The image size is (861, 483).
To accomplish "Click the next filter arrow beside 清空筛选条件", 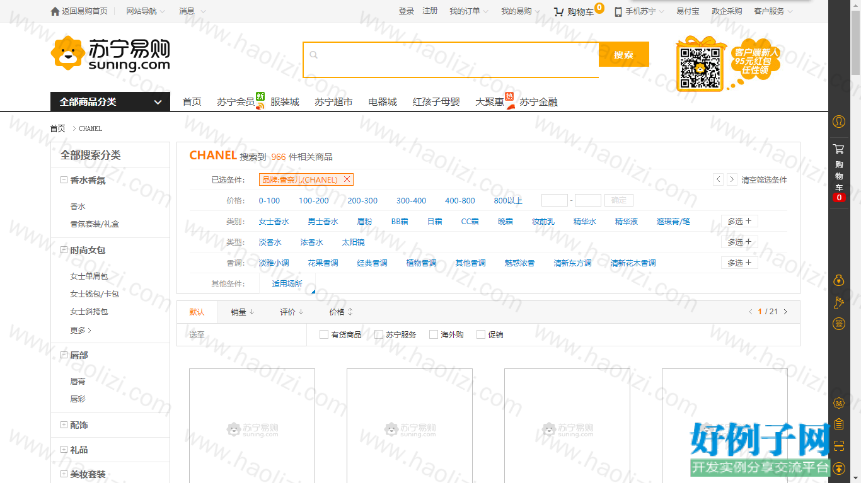I will coord(732,179).
